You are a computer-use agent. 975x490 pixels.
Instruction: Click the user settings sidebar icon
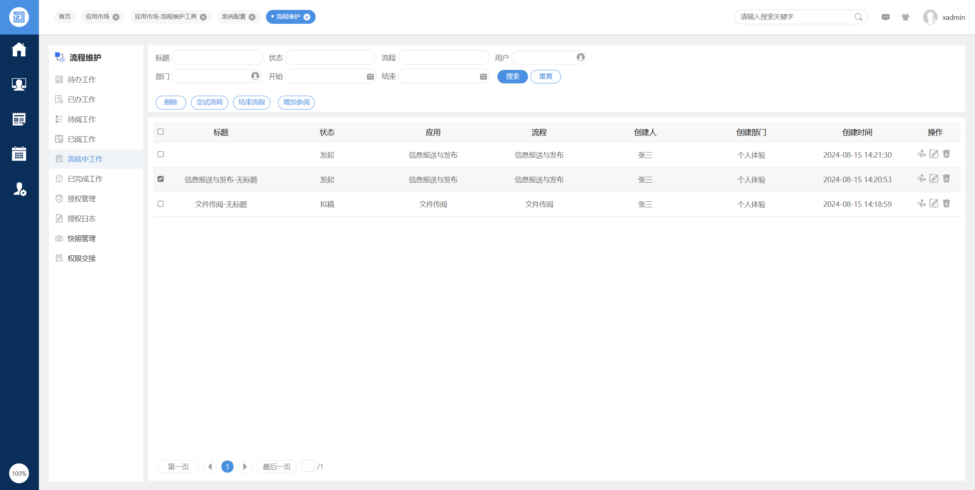pyautogui.click(x=19, y=189)
